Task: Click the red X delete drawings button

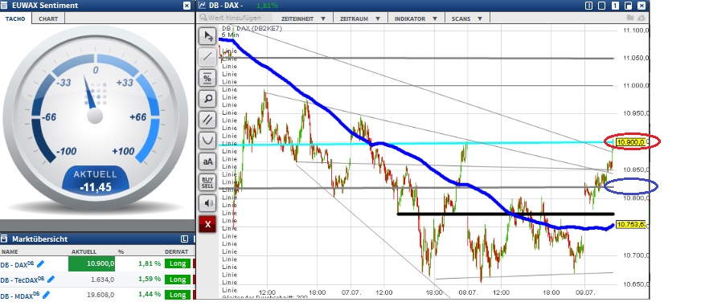Action: pyautogui.click(x=207, y=224)
